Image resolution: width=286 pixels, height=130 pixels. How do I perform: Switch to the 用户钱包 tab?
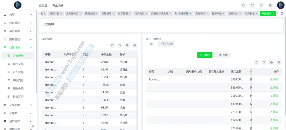[250, 13]
